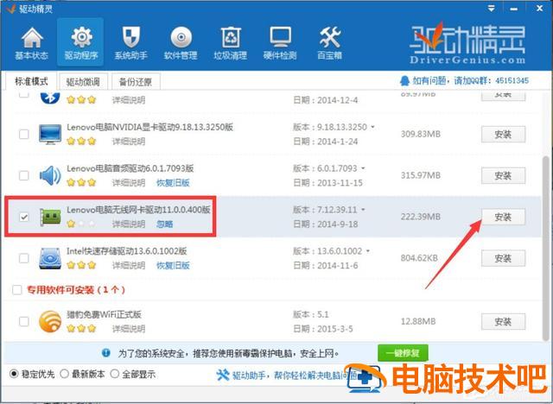Click the 日期：2014-9-18 text

click(x=325, y=224)
